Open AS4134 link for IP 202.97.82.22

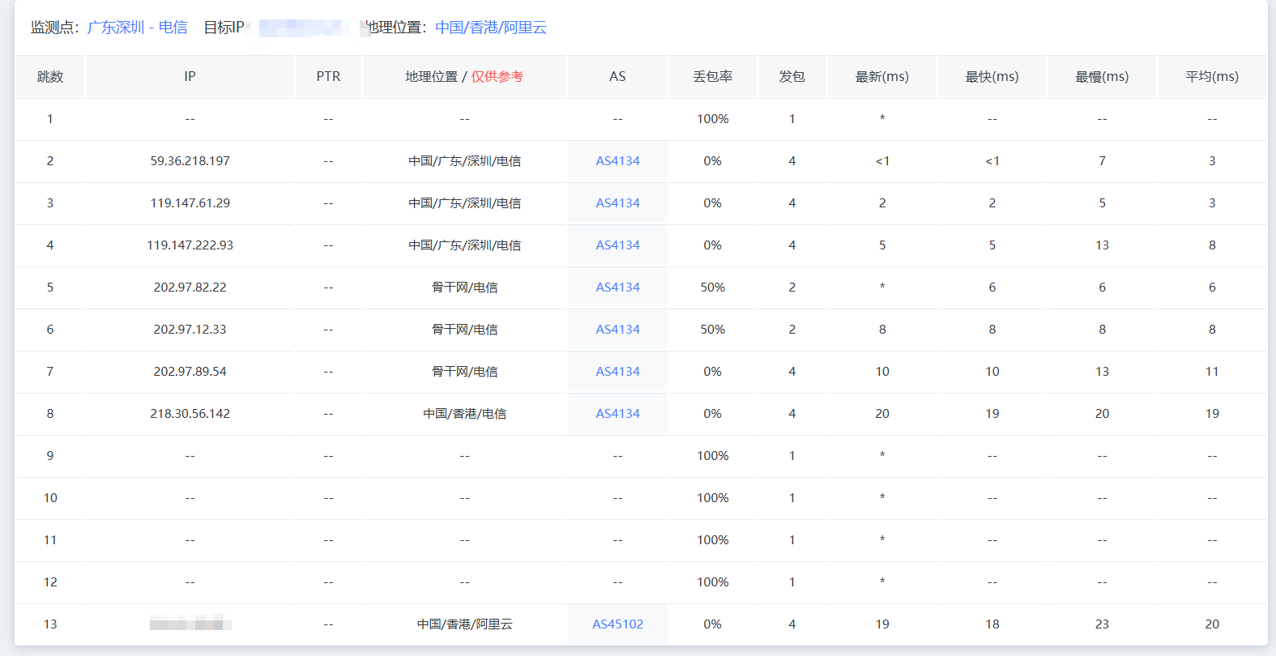617,288
